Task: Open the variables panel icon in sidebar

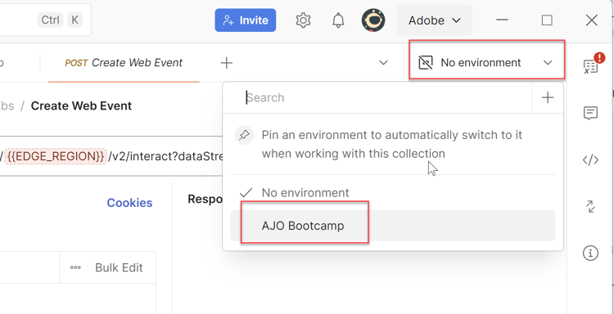Action: click(590, 65)
